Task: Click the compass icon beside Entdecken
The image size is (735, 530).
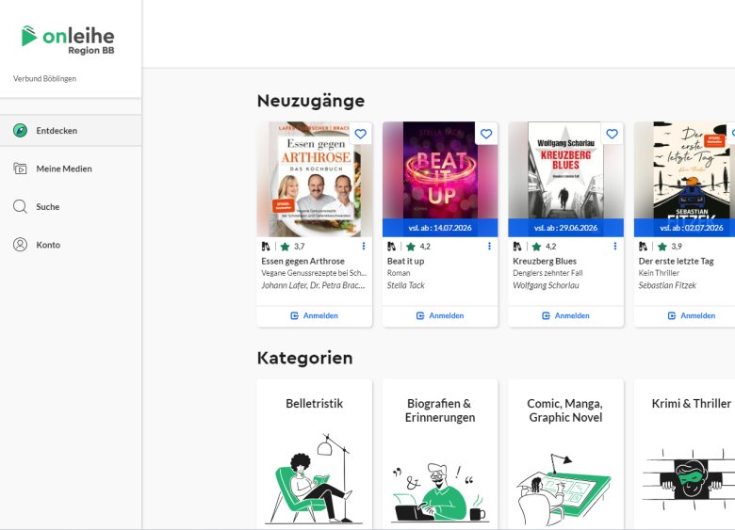Action: tap(20, 130)
